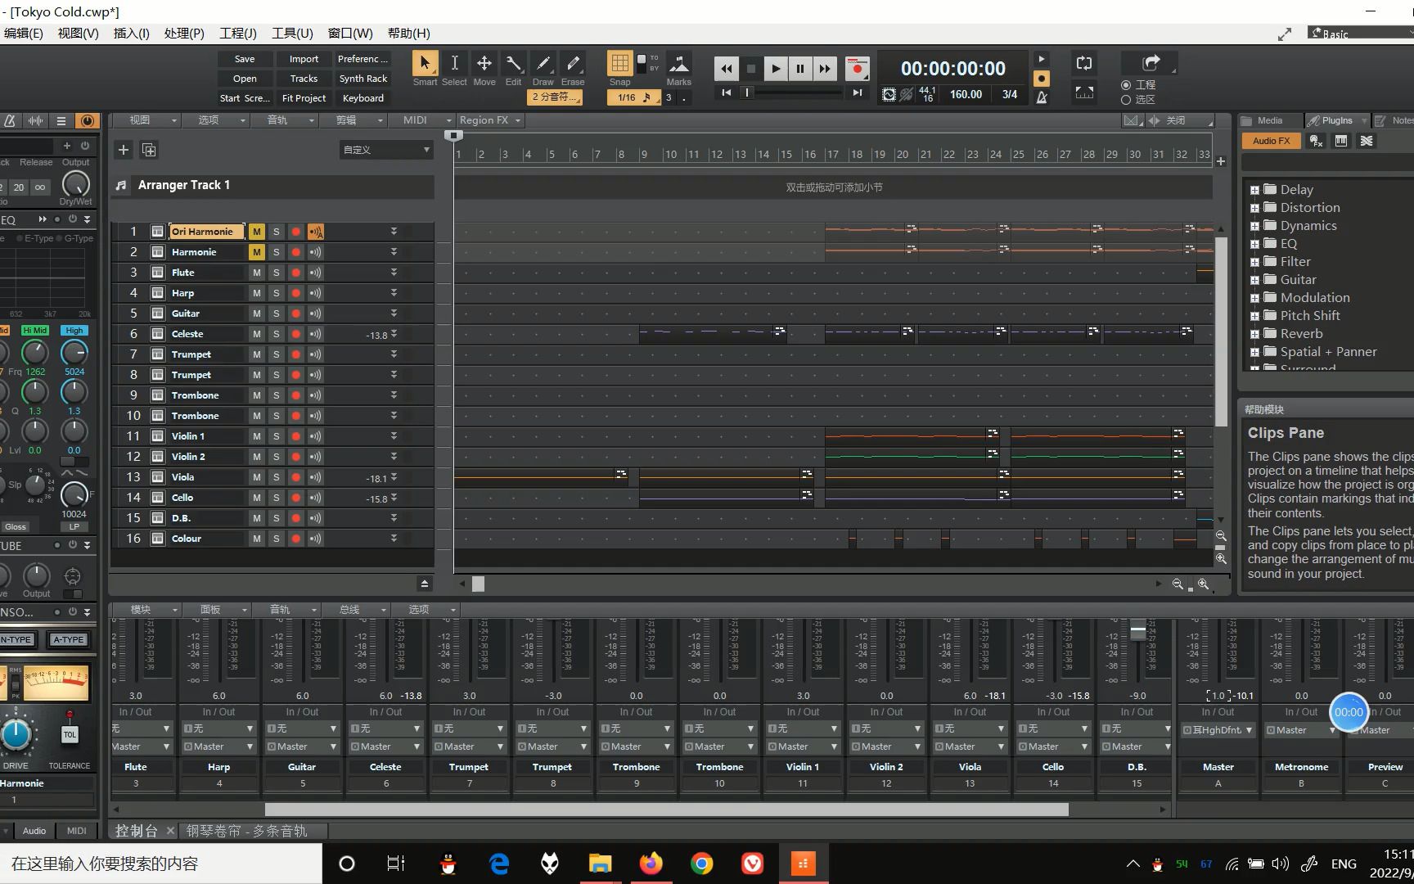Open the 工具(U) menu

click(292, 34)
